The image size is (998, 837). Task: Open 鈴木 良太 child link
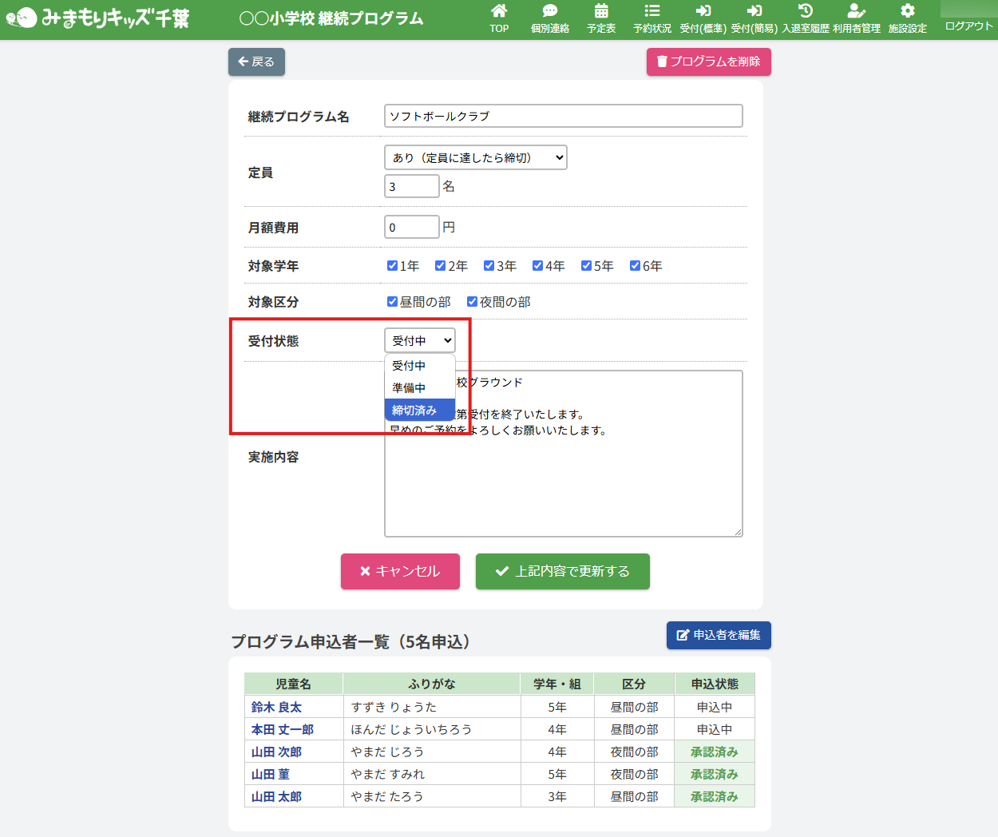(x=276, y=707)
